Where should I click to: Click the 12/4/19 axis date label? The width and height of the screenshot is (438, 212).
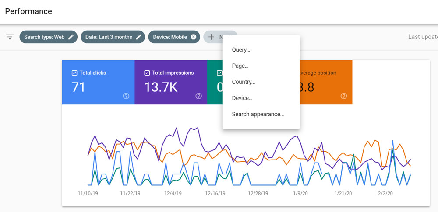tap(173, 193)
